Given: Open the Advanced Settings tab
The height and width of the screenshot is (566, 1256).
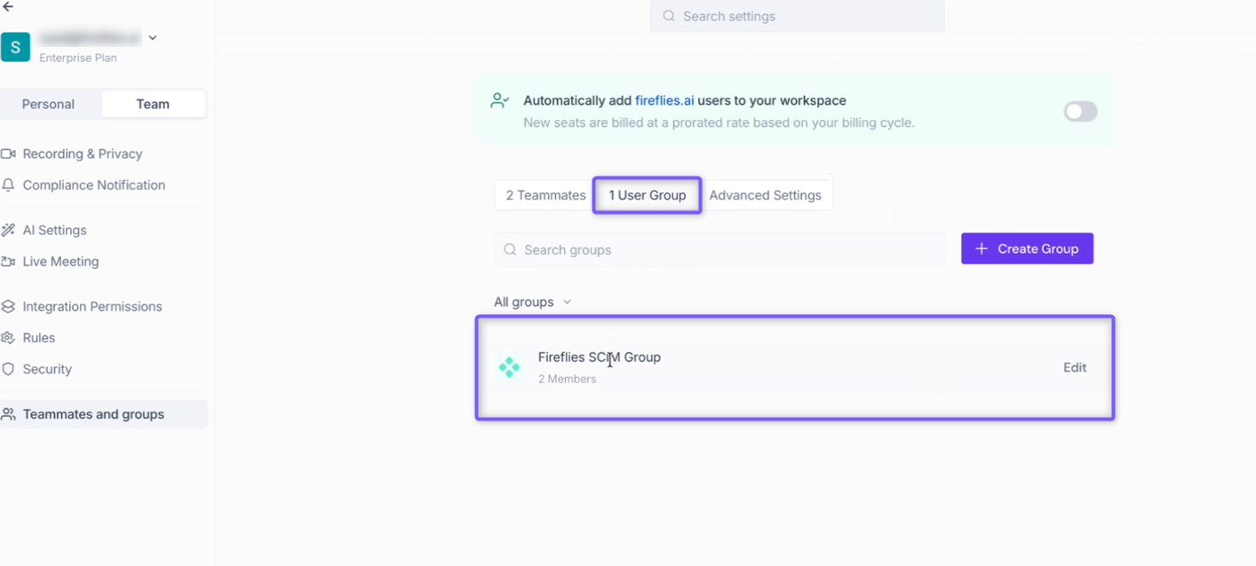Looking at the screenshot, I should (x=765, y=195).
